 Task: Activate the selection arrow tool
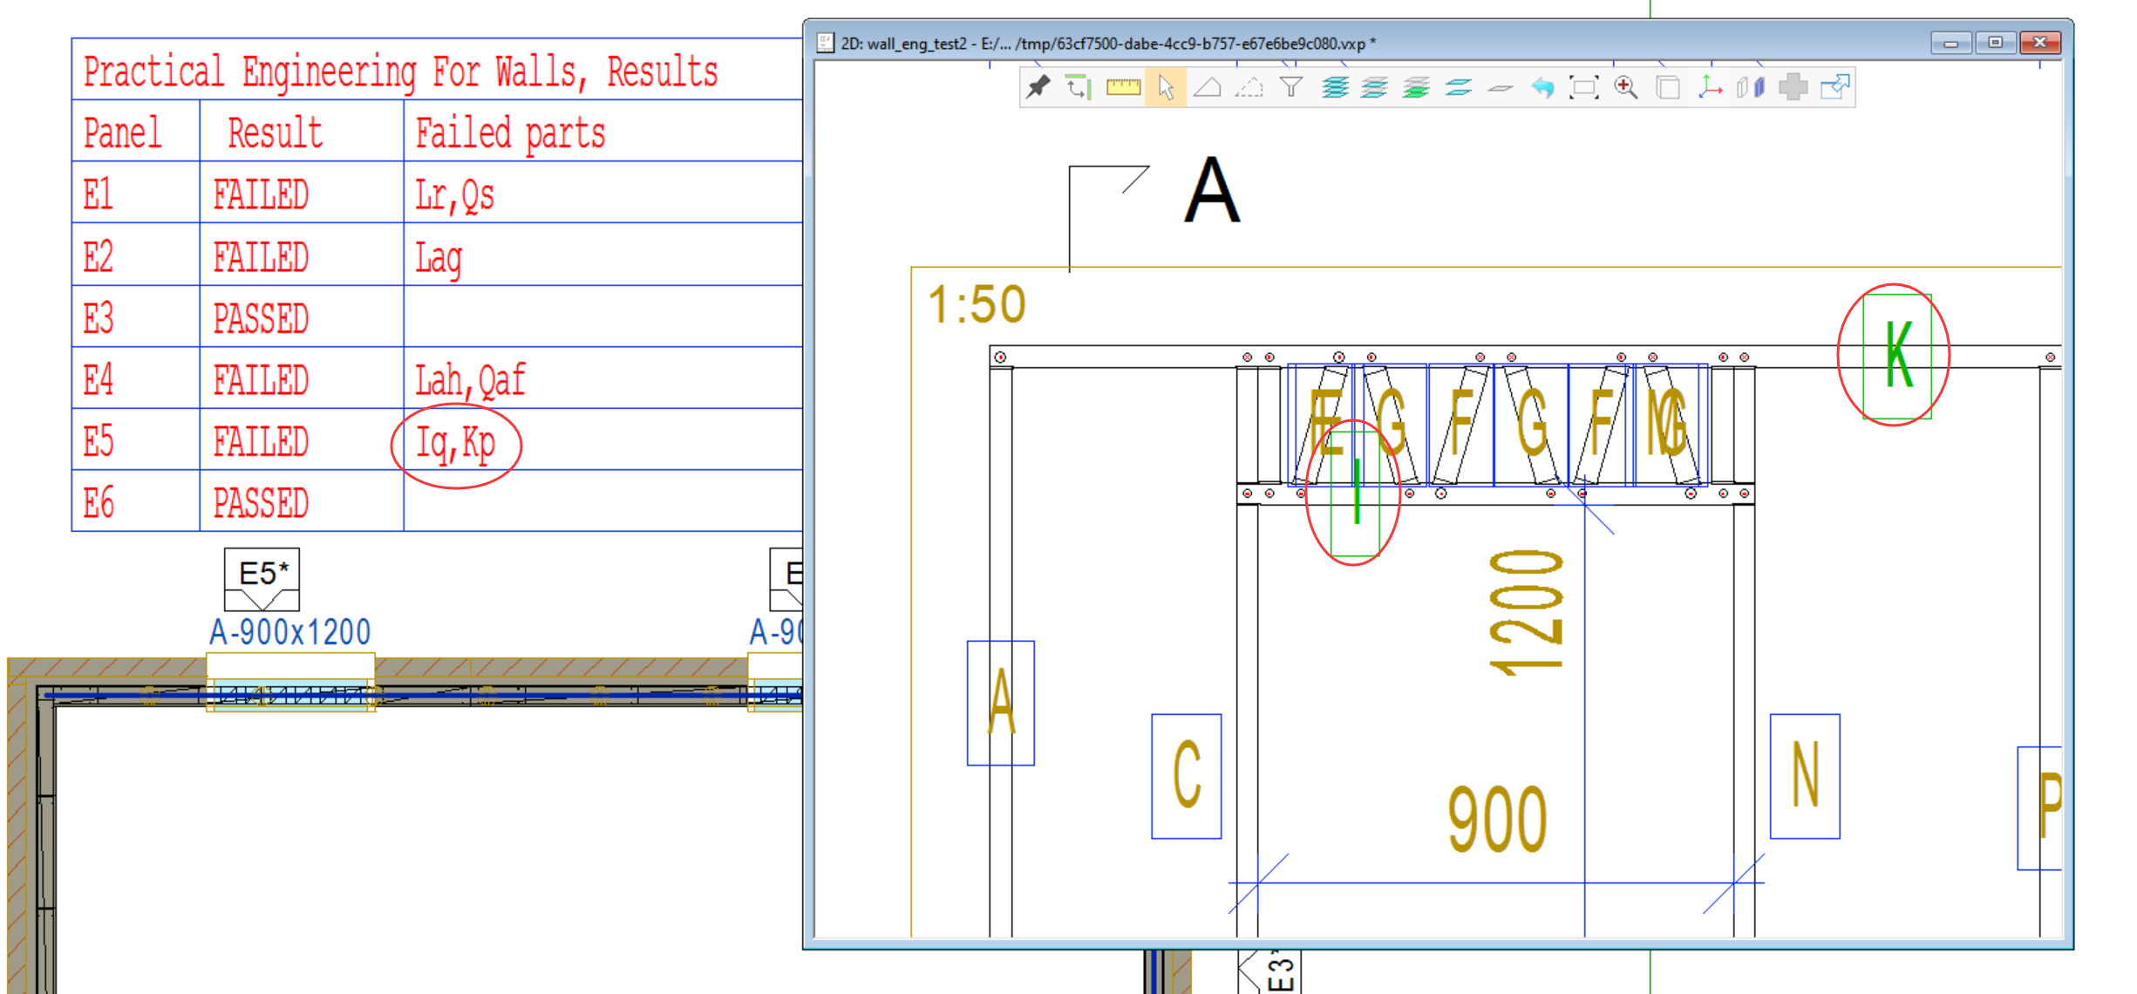[1166, 87]
